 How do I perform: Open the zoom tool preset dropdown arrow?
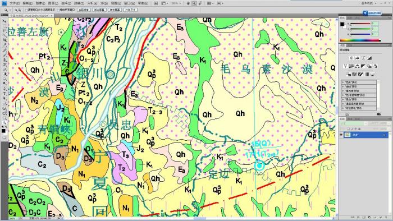(10, 10)
